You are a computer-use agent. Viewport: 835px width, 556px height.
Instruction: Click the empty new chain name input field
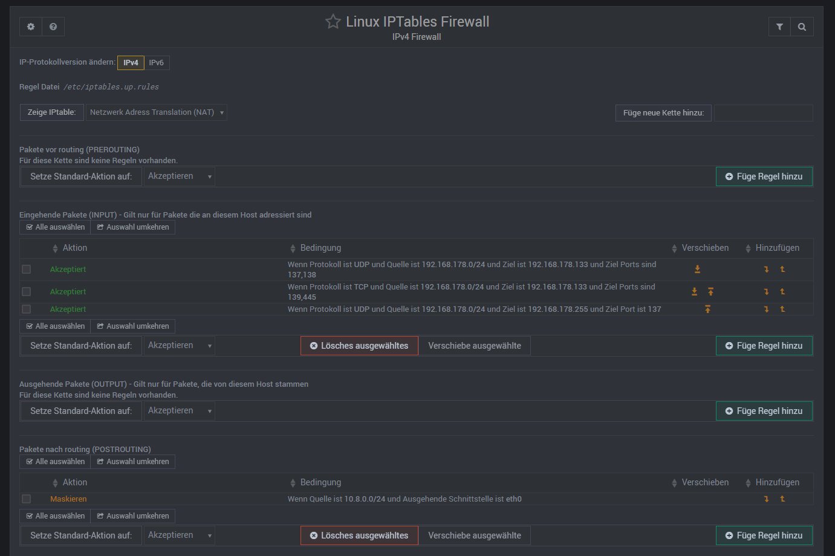click(763, 112)
